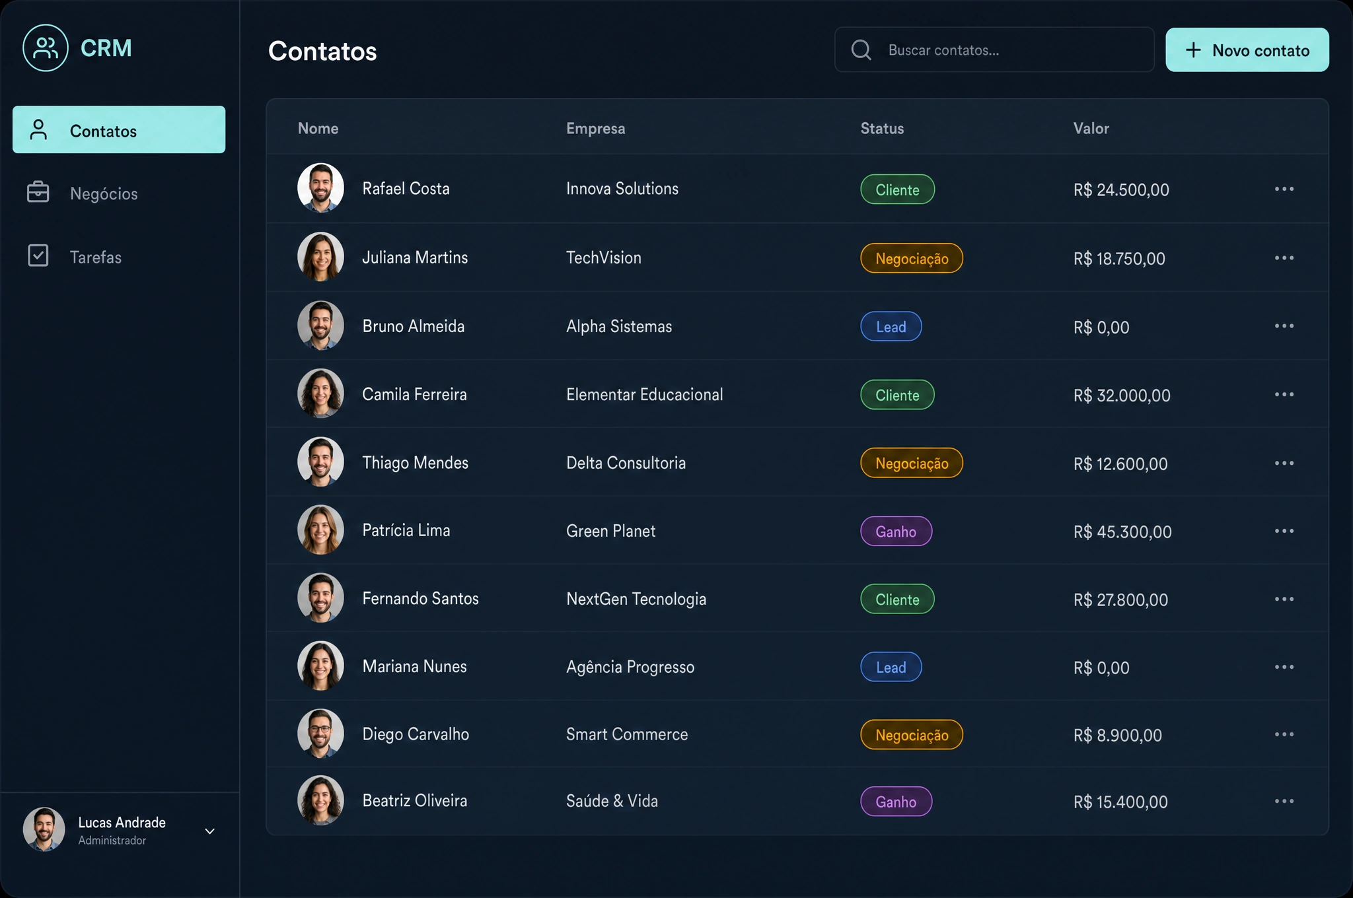Open the Tarefas section
The width and height of the screenshot is (1353, 898).
click(96, 257)
